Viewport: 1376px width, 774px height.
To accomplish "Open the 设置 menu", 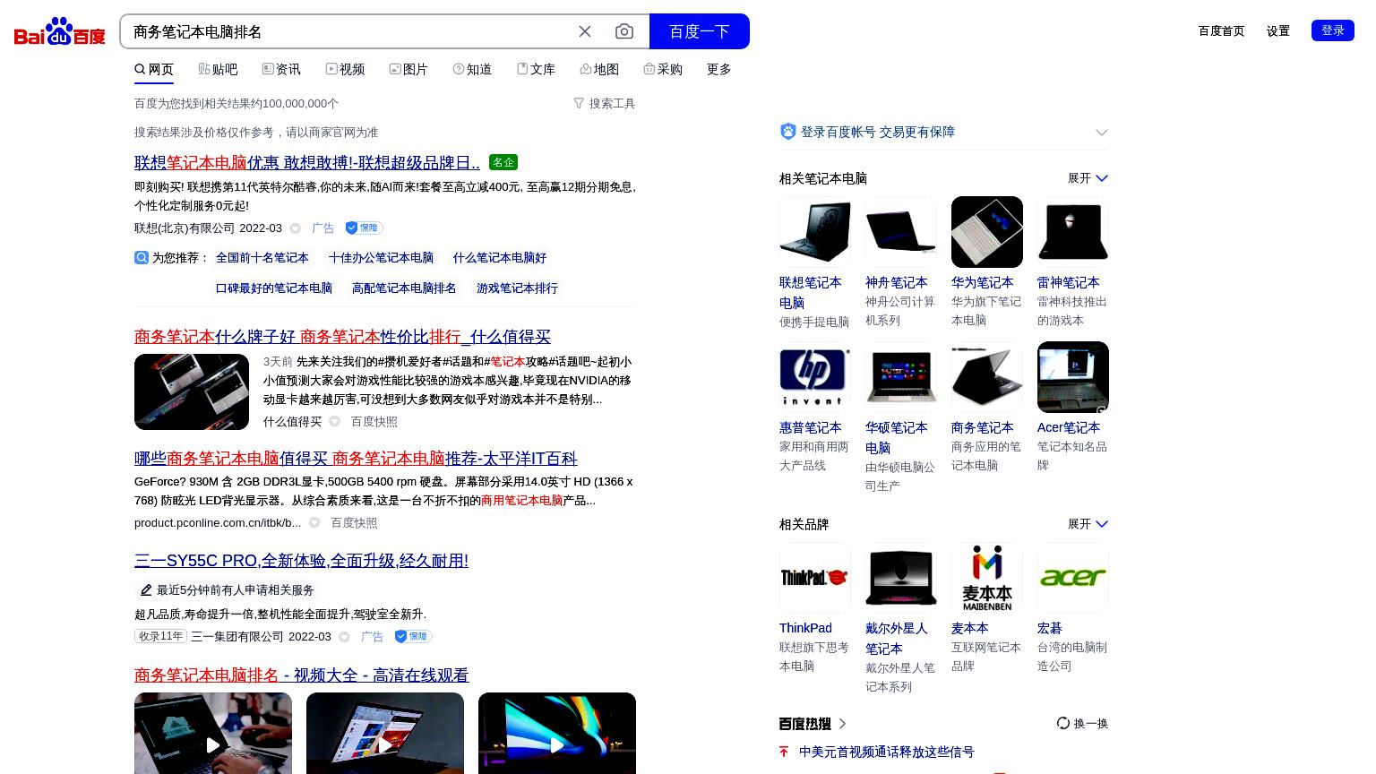I will tap(1278, 30).
